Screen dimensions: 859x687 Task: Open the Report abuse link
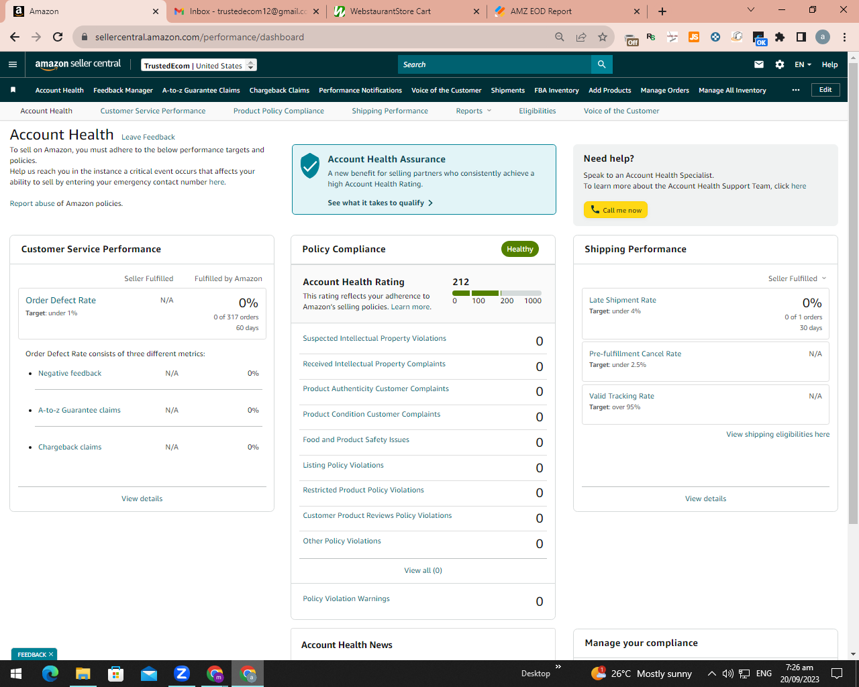click(x=32, y=203)
